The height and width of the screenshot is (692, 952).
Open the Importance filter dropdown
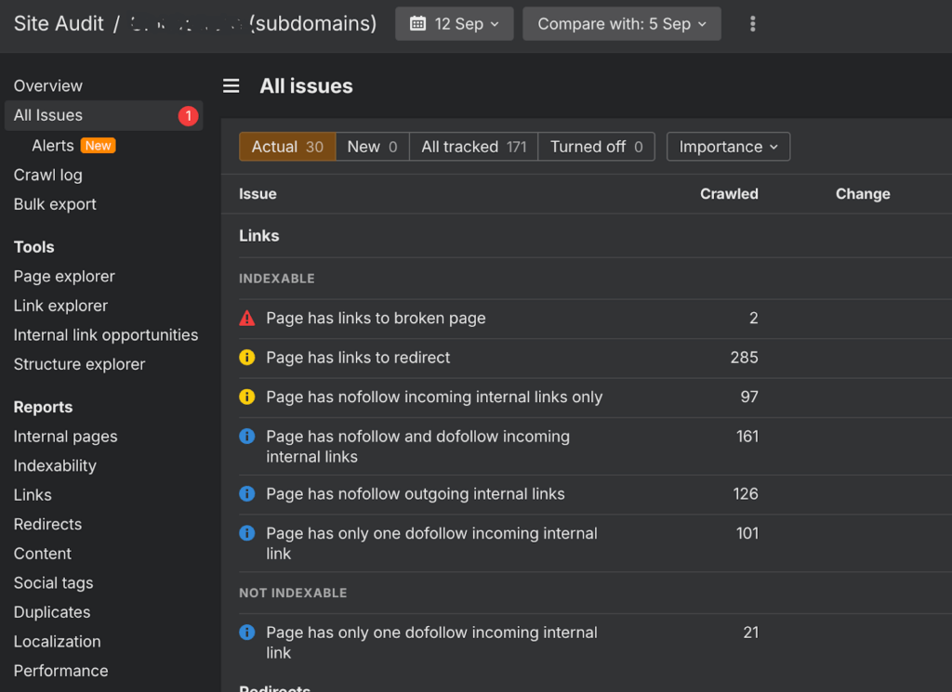[728, 147]
